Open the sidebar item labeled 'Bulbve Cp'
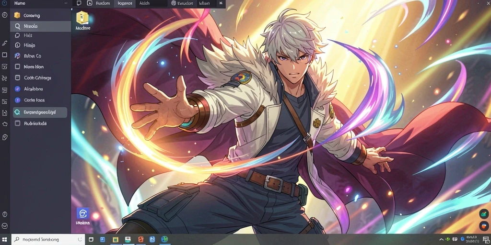The width and height of the screenshot is (491, 245). 40,56
